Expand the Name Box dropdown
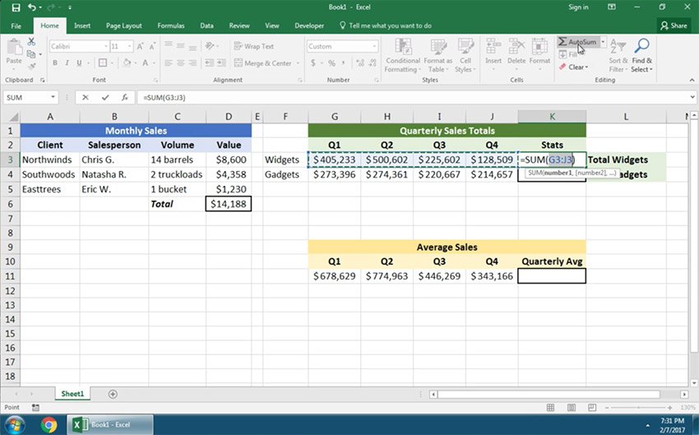 pyautogui.click(x=53, y=97)
